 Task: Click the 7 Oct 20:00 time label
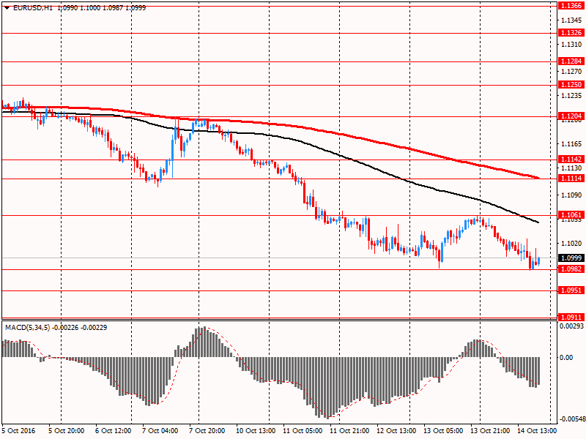point(208,431)
